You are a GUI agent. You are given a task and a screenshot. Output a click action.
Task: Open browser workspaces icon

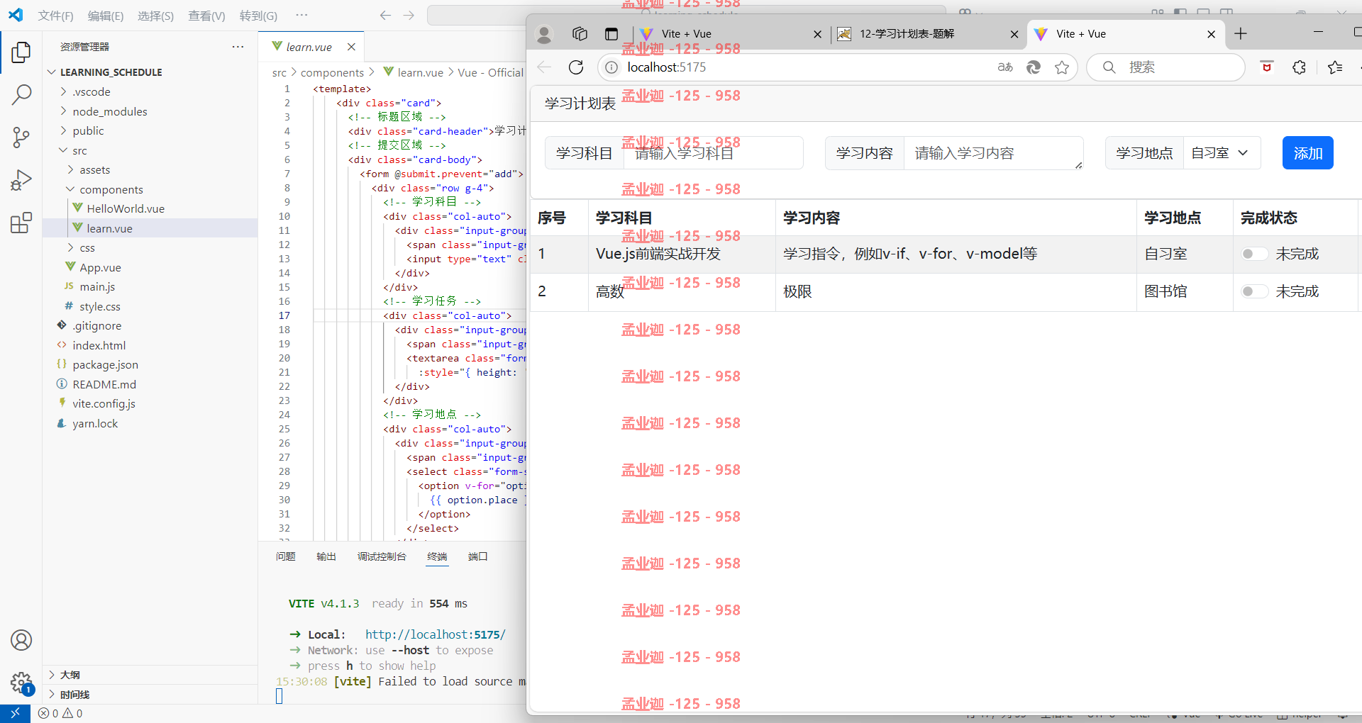tap(580, 34)
